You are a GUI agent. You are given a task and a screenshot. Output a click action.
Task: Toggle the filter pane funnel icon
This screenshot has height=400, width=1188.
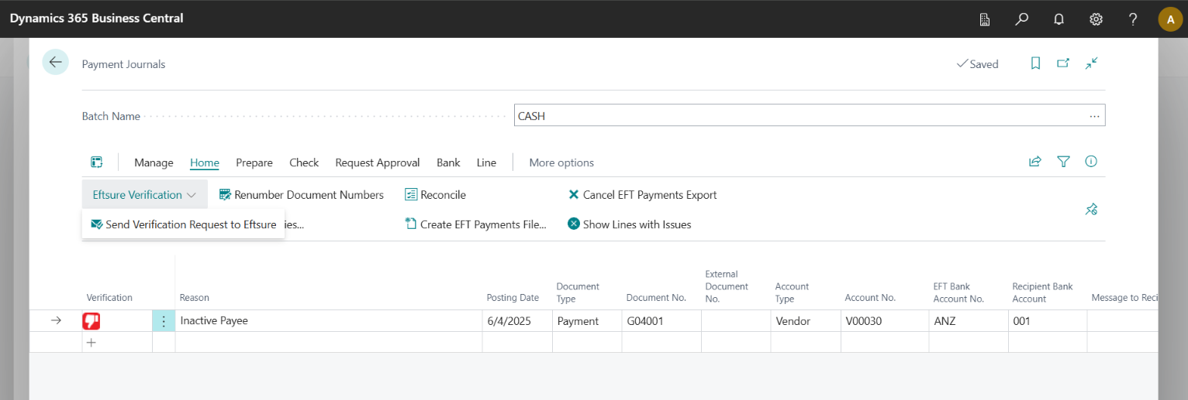coord(1063,162)
